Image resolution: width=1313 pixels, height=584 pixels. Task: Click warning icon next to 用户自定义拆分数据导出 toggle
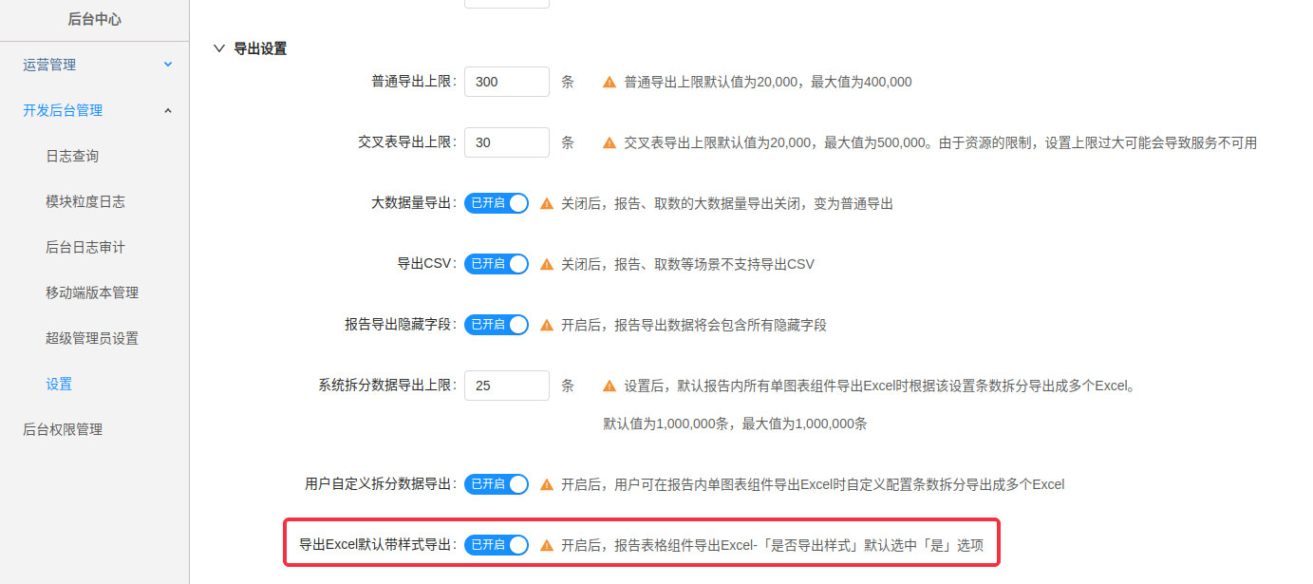[547, 485]
